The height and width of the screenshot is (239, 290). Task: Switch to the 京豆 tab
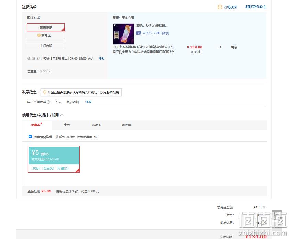point(67,125)
